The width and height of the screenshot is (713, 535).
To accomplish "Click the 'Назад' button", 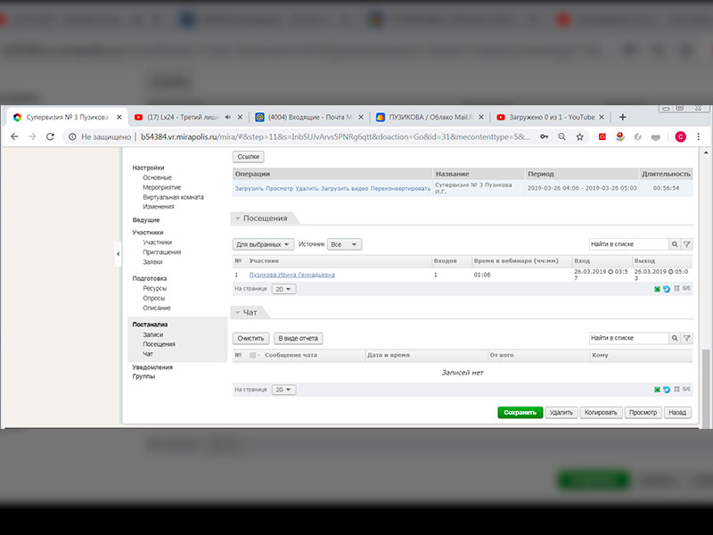I will coord(677,412).
